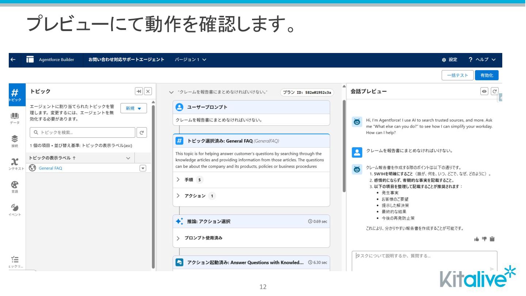This screenshot has height=296, width=526.
Task: Click the center plan panel scrollbar
Action: (x=344, y=146)
